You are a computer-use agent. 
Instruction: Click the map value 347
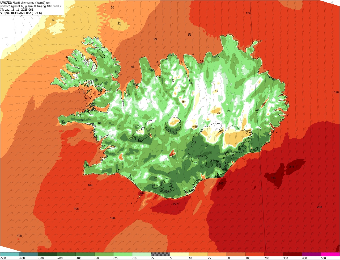tap(221, 183)
